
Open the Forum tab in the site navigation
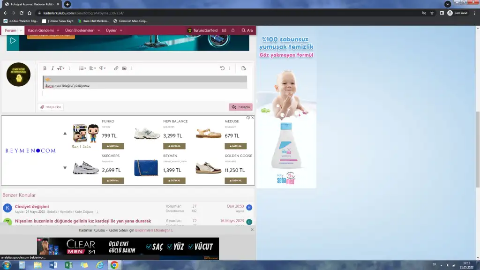pos(10,30)
